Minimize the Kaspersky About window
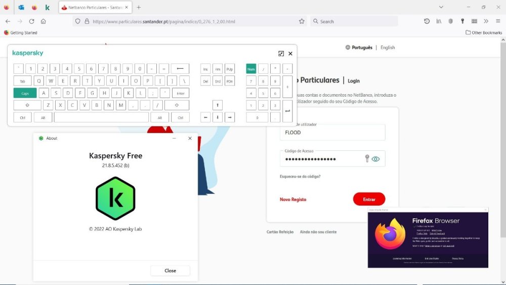 pos(174,138)
